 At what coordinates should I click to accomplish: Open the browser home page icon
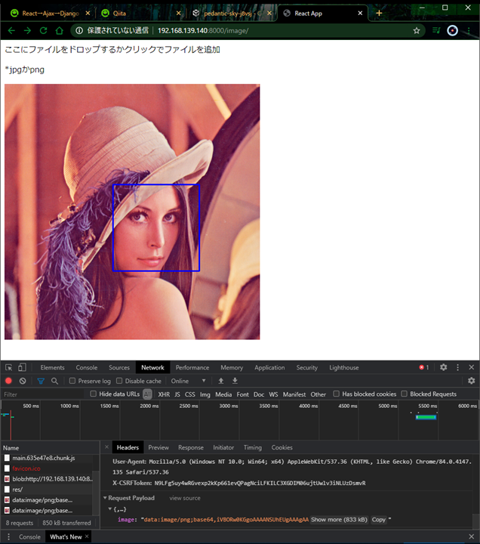click(60, 31)
